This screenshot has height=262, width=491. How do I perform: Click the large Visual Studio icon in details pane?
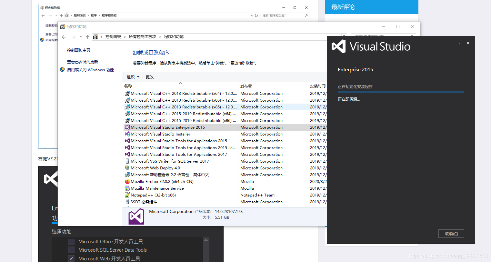[x=136, y=217]
